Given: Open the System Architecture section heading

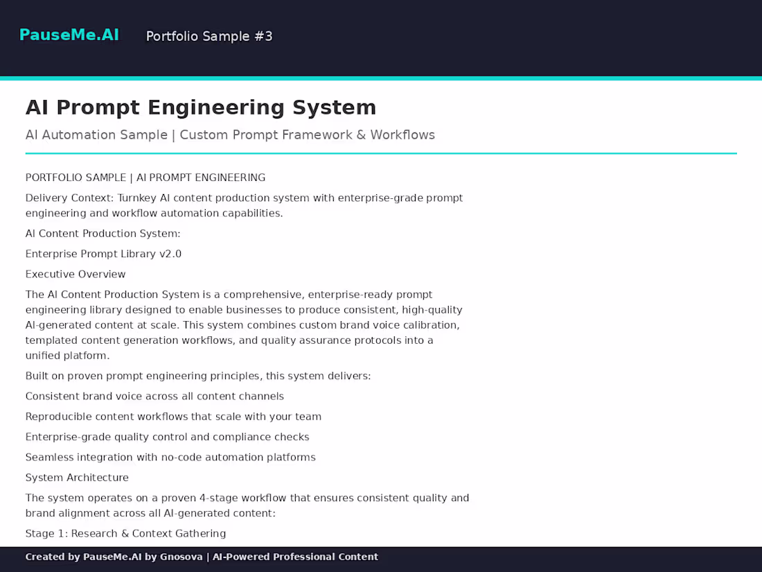Looking at the screenshot, I should pyautogui.click(x=77, y=477).
